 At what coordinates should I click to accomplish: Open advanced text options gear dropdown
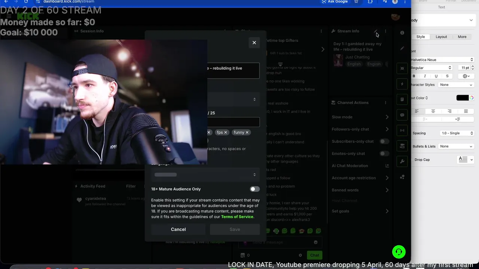(x=466, y=76)
